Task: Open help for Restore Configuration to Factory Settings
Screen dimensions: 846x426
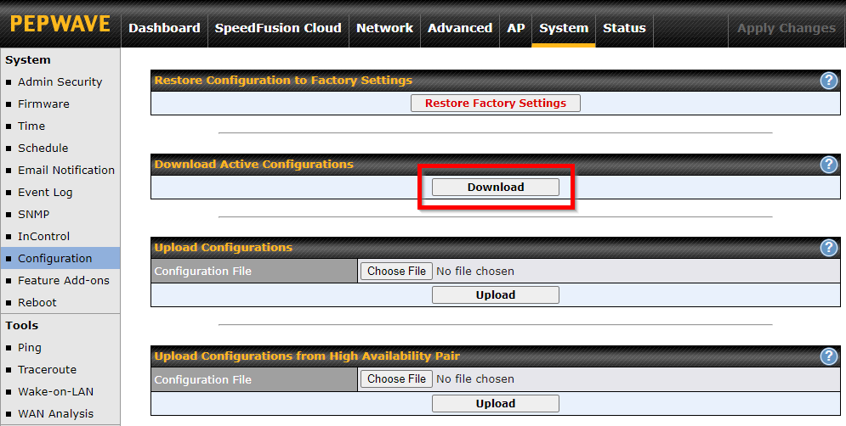Action: point(829,81)
